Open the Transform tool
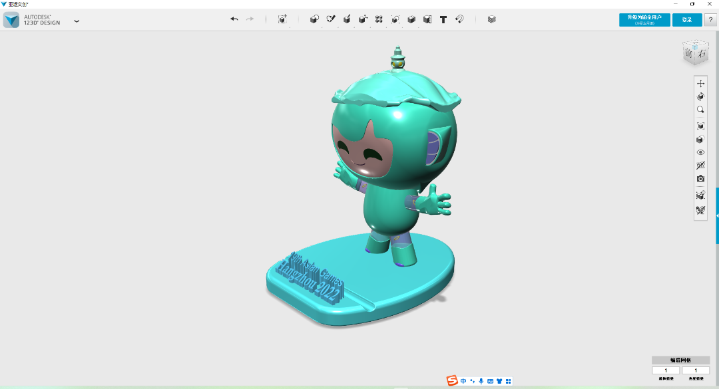 [282, 19]
